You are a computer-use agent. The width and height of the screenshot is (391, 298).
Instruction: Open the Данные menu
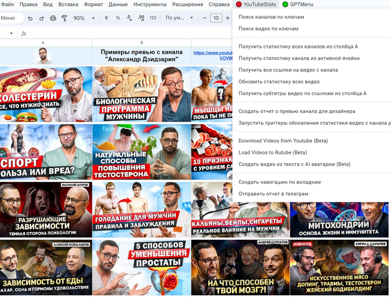(118, 4)
